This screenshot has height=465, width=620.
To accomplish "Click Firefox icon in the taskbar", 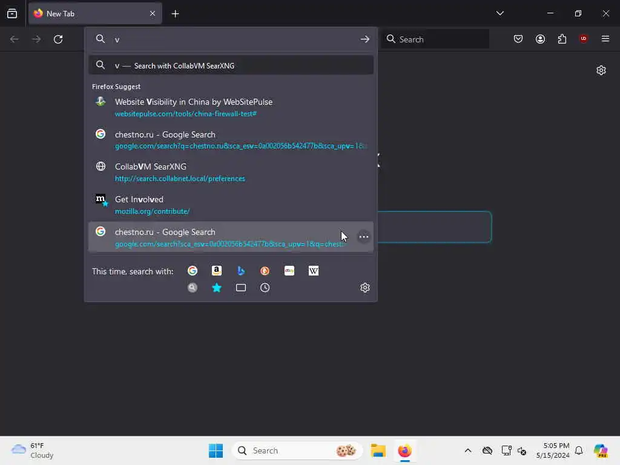I will [404, 450].
